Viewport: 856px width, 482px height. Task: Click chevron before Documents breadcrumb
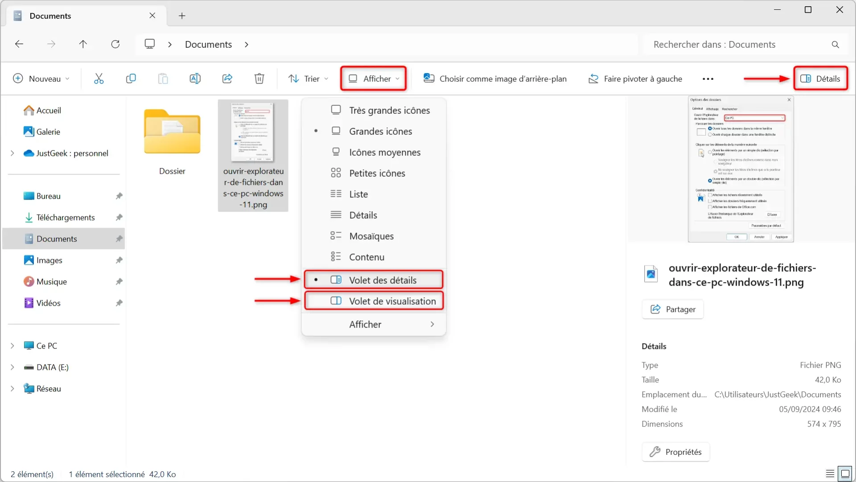point(170,45)
